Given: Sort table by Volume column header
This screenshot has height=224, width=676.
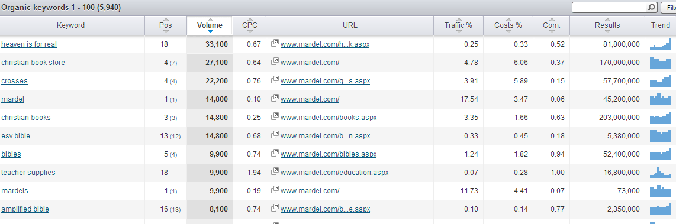Looking at the screenshot, I should click(x=210, y=25).
